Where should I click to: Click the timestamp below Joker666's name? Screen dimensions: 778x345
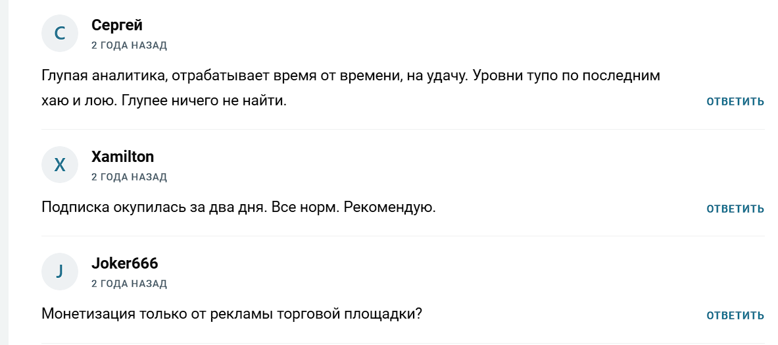pyautogui.click(x=129, y=284)
